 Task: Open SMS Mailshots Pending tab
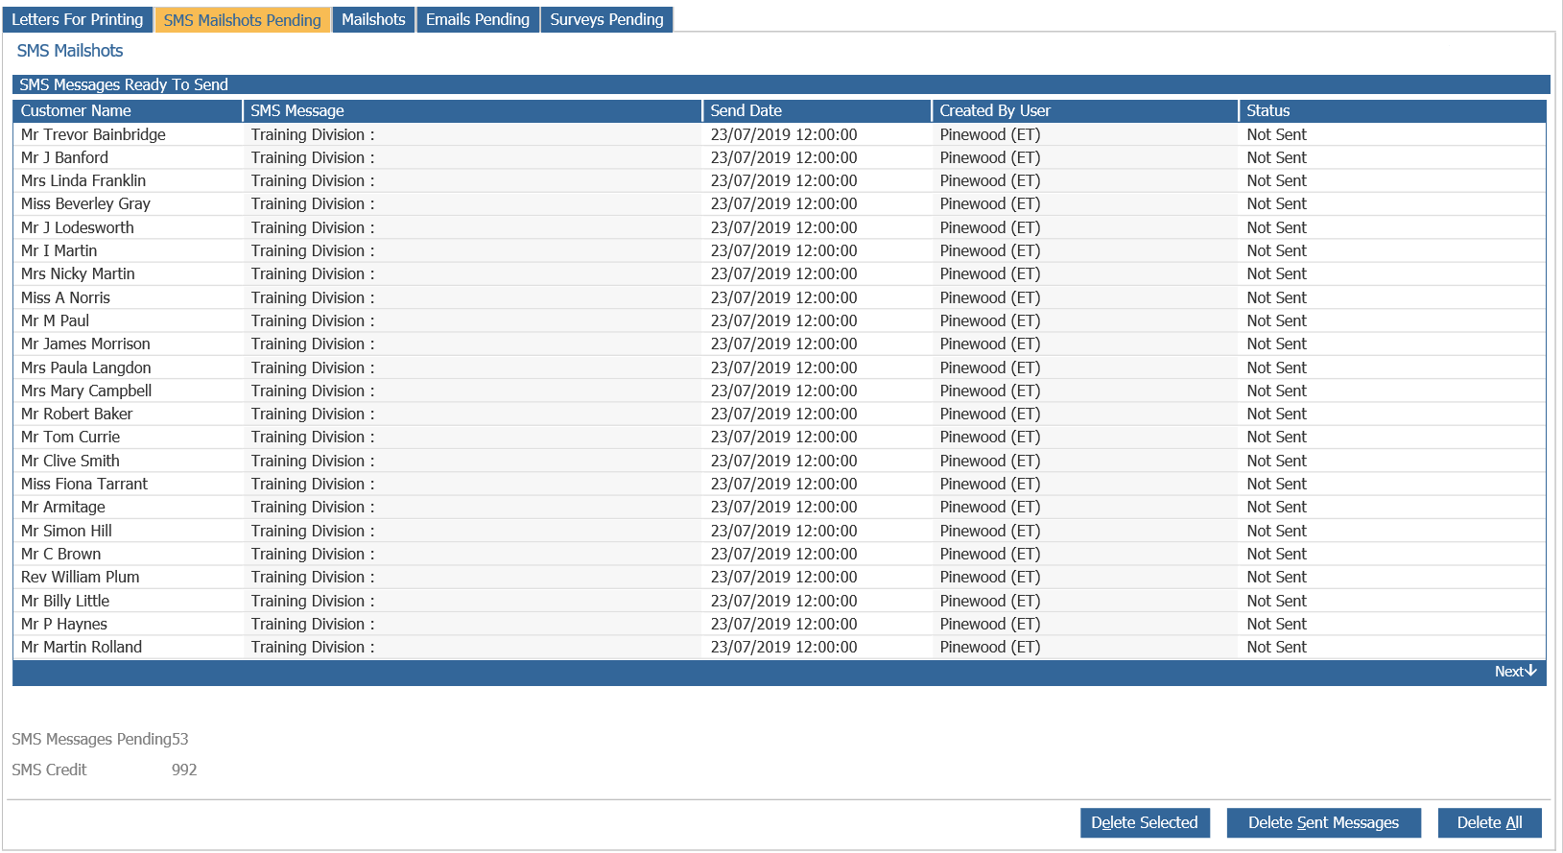click(x=242, y=19)
